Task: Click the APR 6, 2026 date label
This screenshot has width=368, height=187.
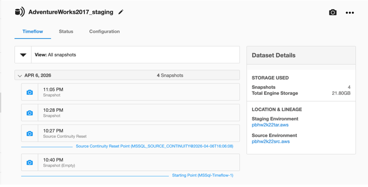Action: [38, 75]
